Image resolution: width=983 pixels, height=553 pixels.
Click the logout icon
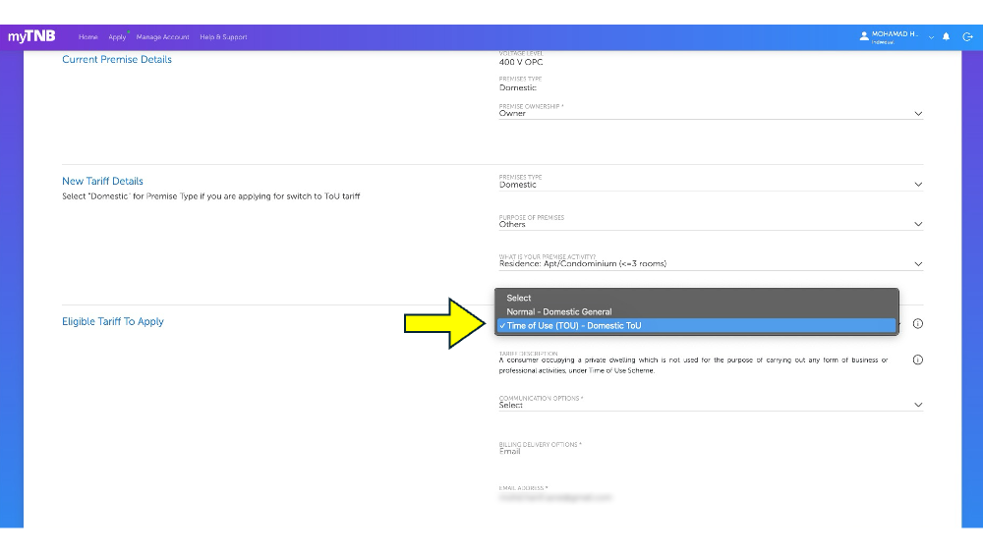click(x=967, y=36)
